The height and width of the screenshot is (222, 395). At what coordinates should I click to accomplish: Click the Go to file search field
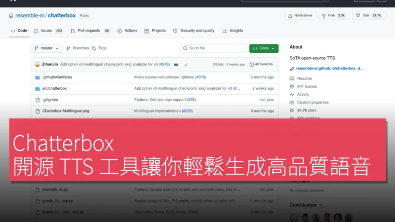point(214,48)
